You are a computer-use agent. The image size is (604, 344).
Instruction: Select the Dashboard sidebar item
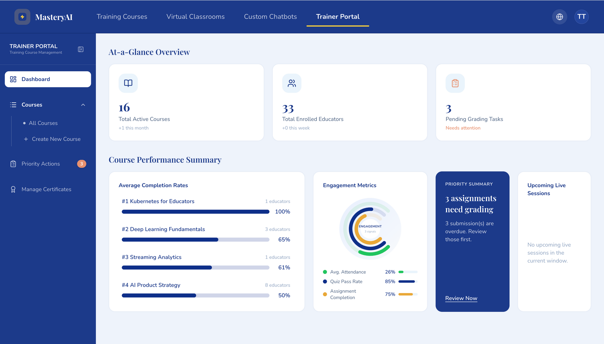(48, 79)
